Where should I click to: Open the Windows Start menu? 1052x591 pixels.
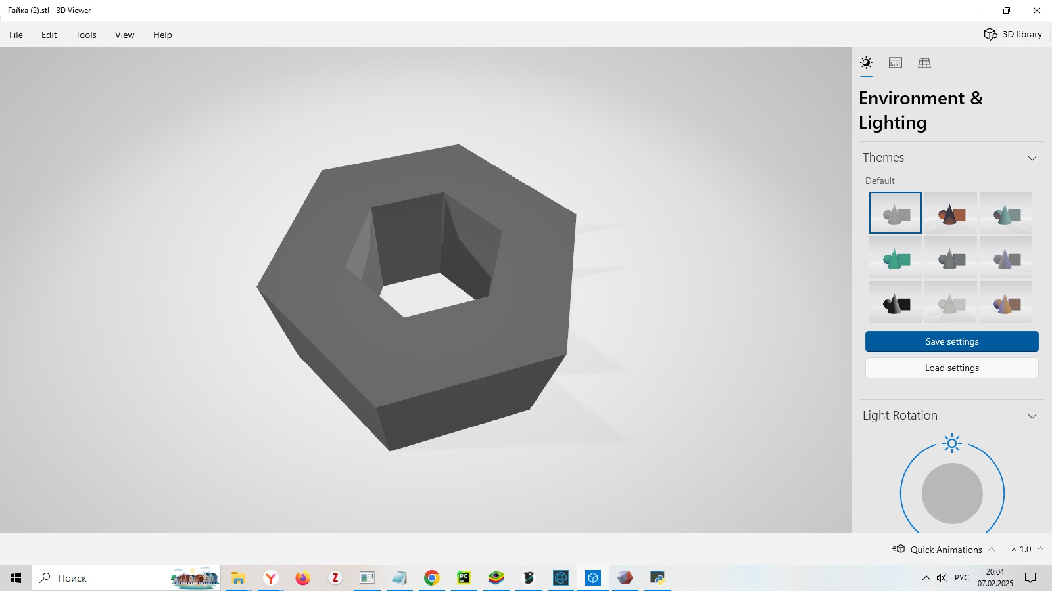(16, 578)
